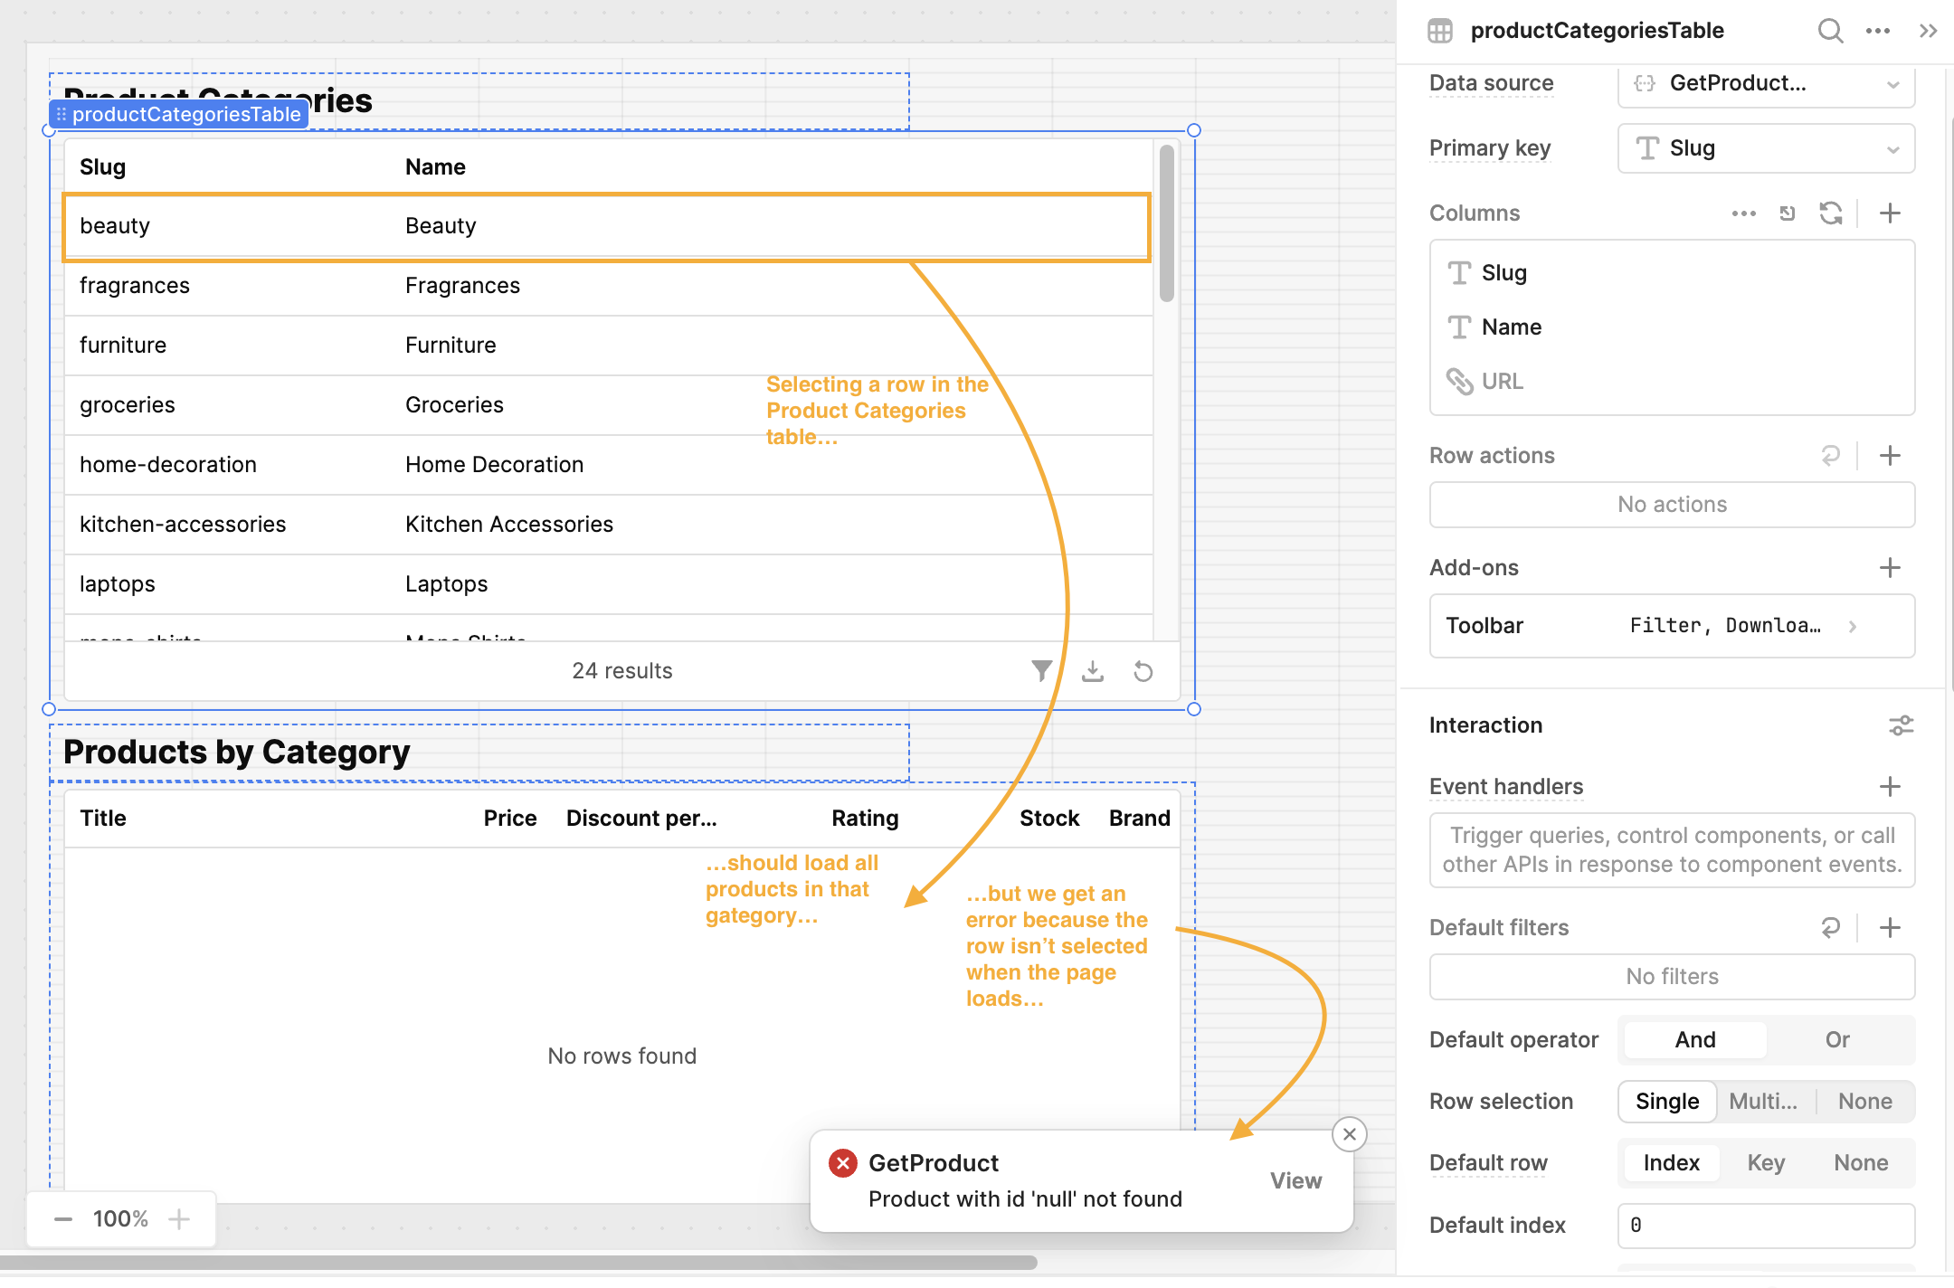Click the Event handlers placeholder box

pyautogui.click(x=1672, y=850)
